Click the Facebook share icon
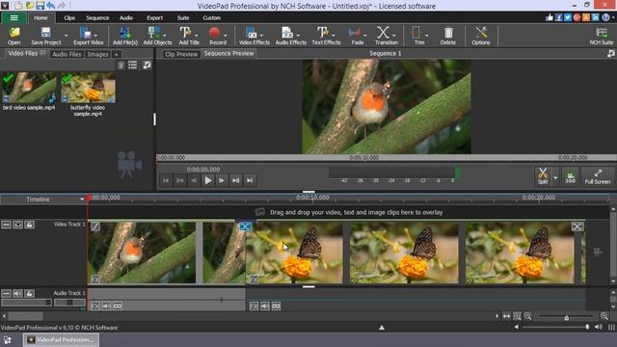The height and width of the screenshot is (347, 617). 558,17
